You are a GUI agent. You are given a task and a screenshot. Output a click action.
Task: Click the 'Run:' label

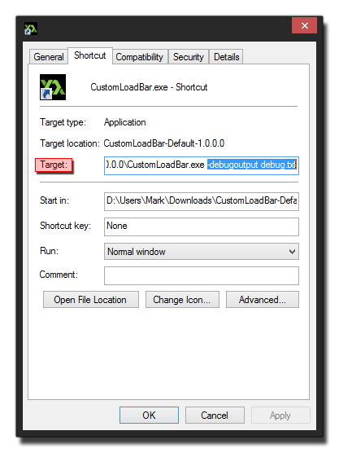49,251
